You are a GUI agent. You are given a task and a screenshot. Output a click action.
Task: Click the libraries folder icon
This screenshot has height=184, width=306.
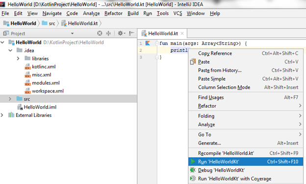click(27, 58)
